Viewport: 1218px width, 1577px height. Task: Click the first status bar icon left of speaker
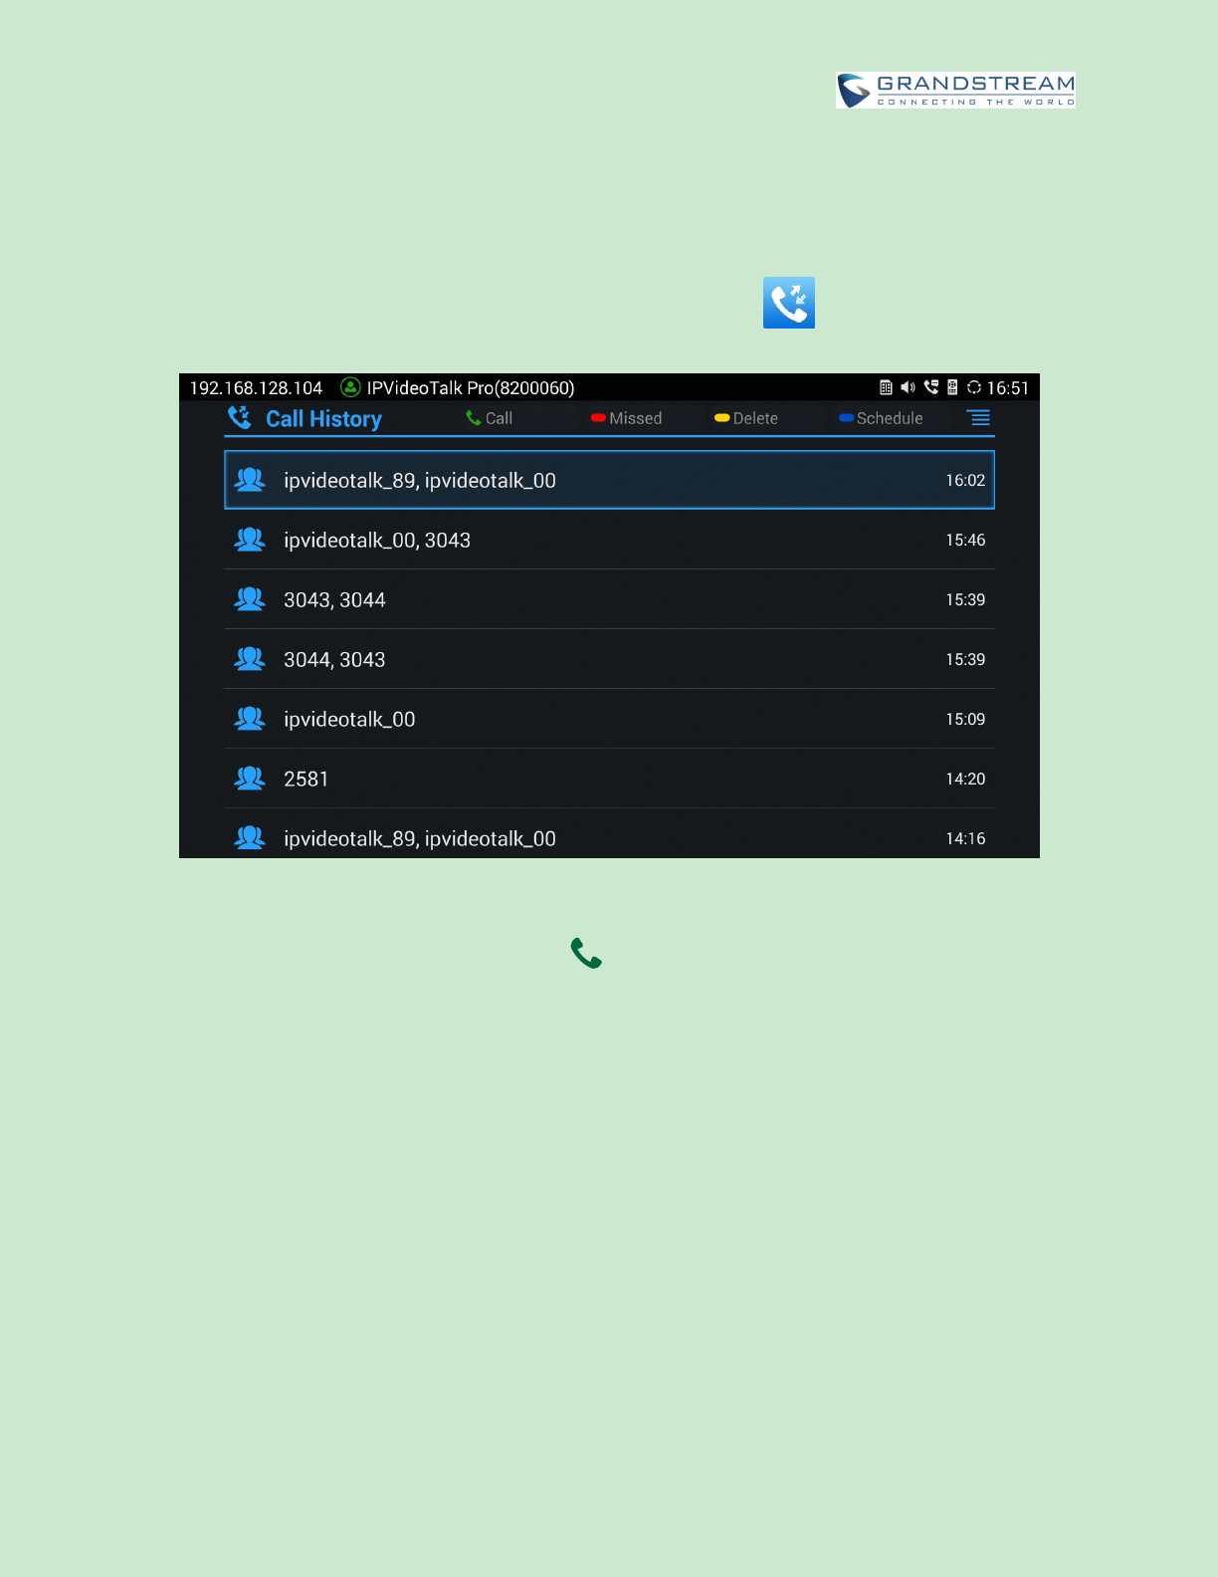[x=886, y=387]
